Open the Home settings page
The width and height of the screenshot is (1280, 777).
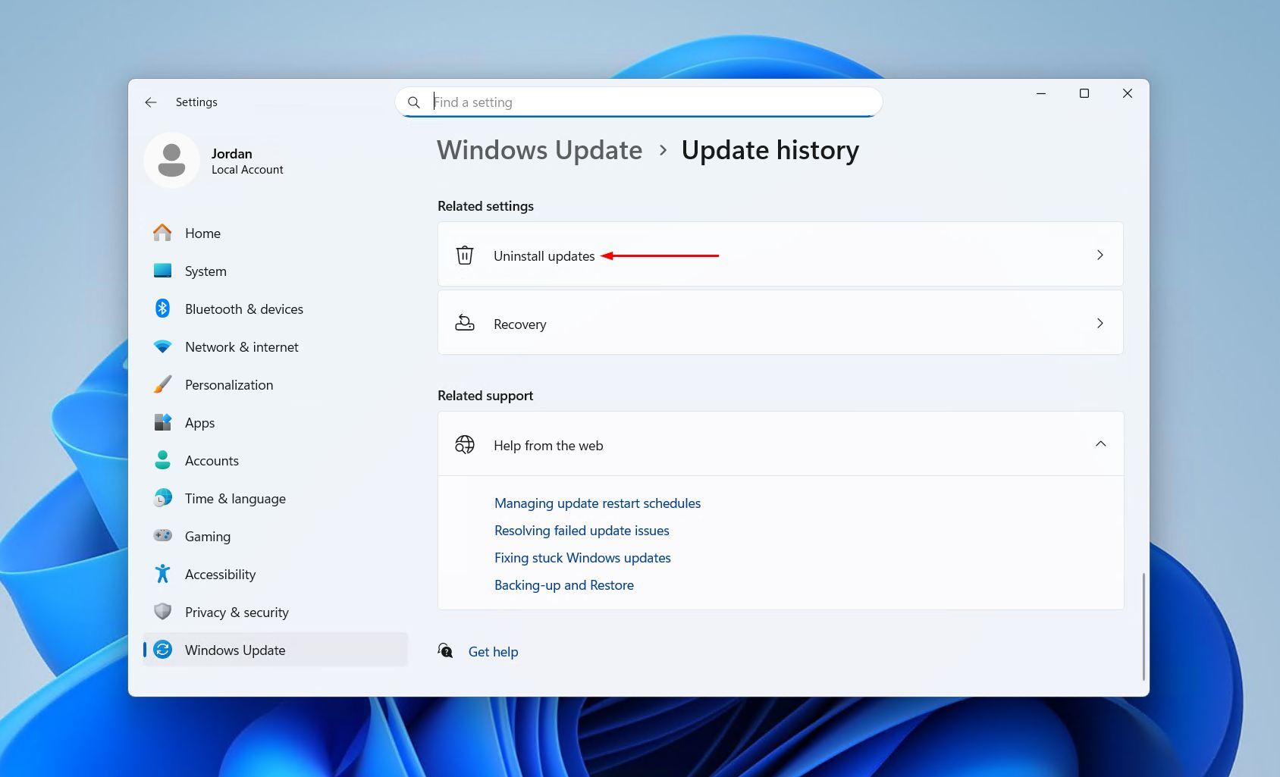(275, 233)
